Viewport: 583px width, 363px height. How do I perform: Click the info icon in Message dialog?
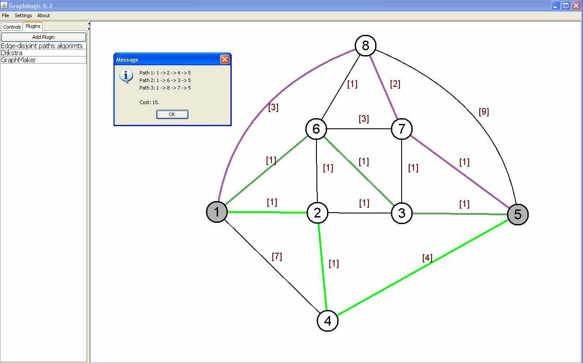(126, 76)
